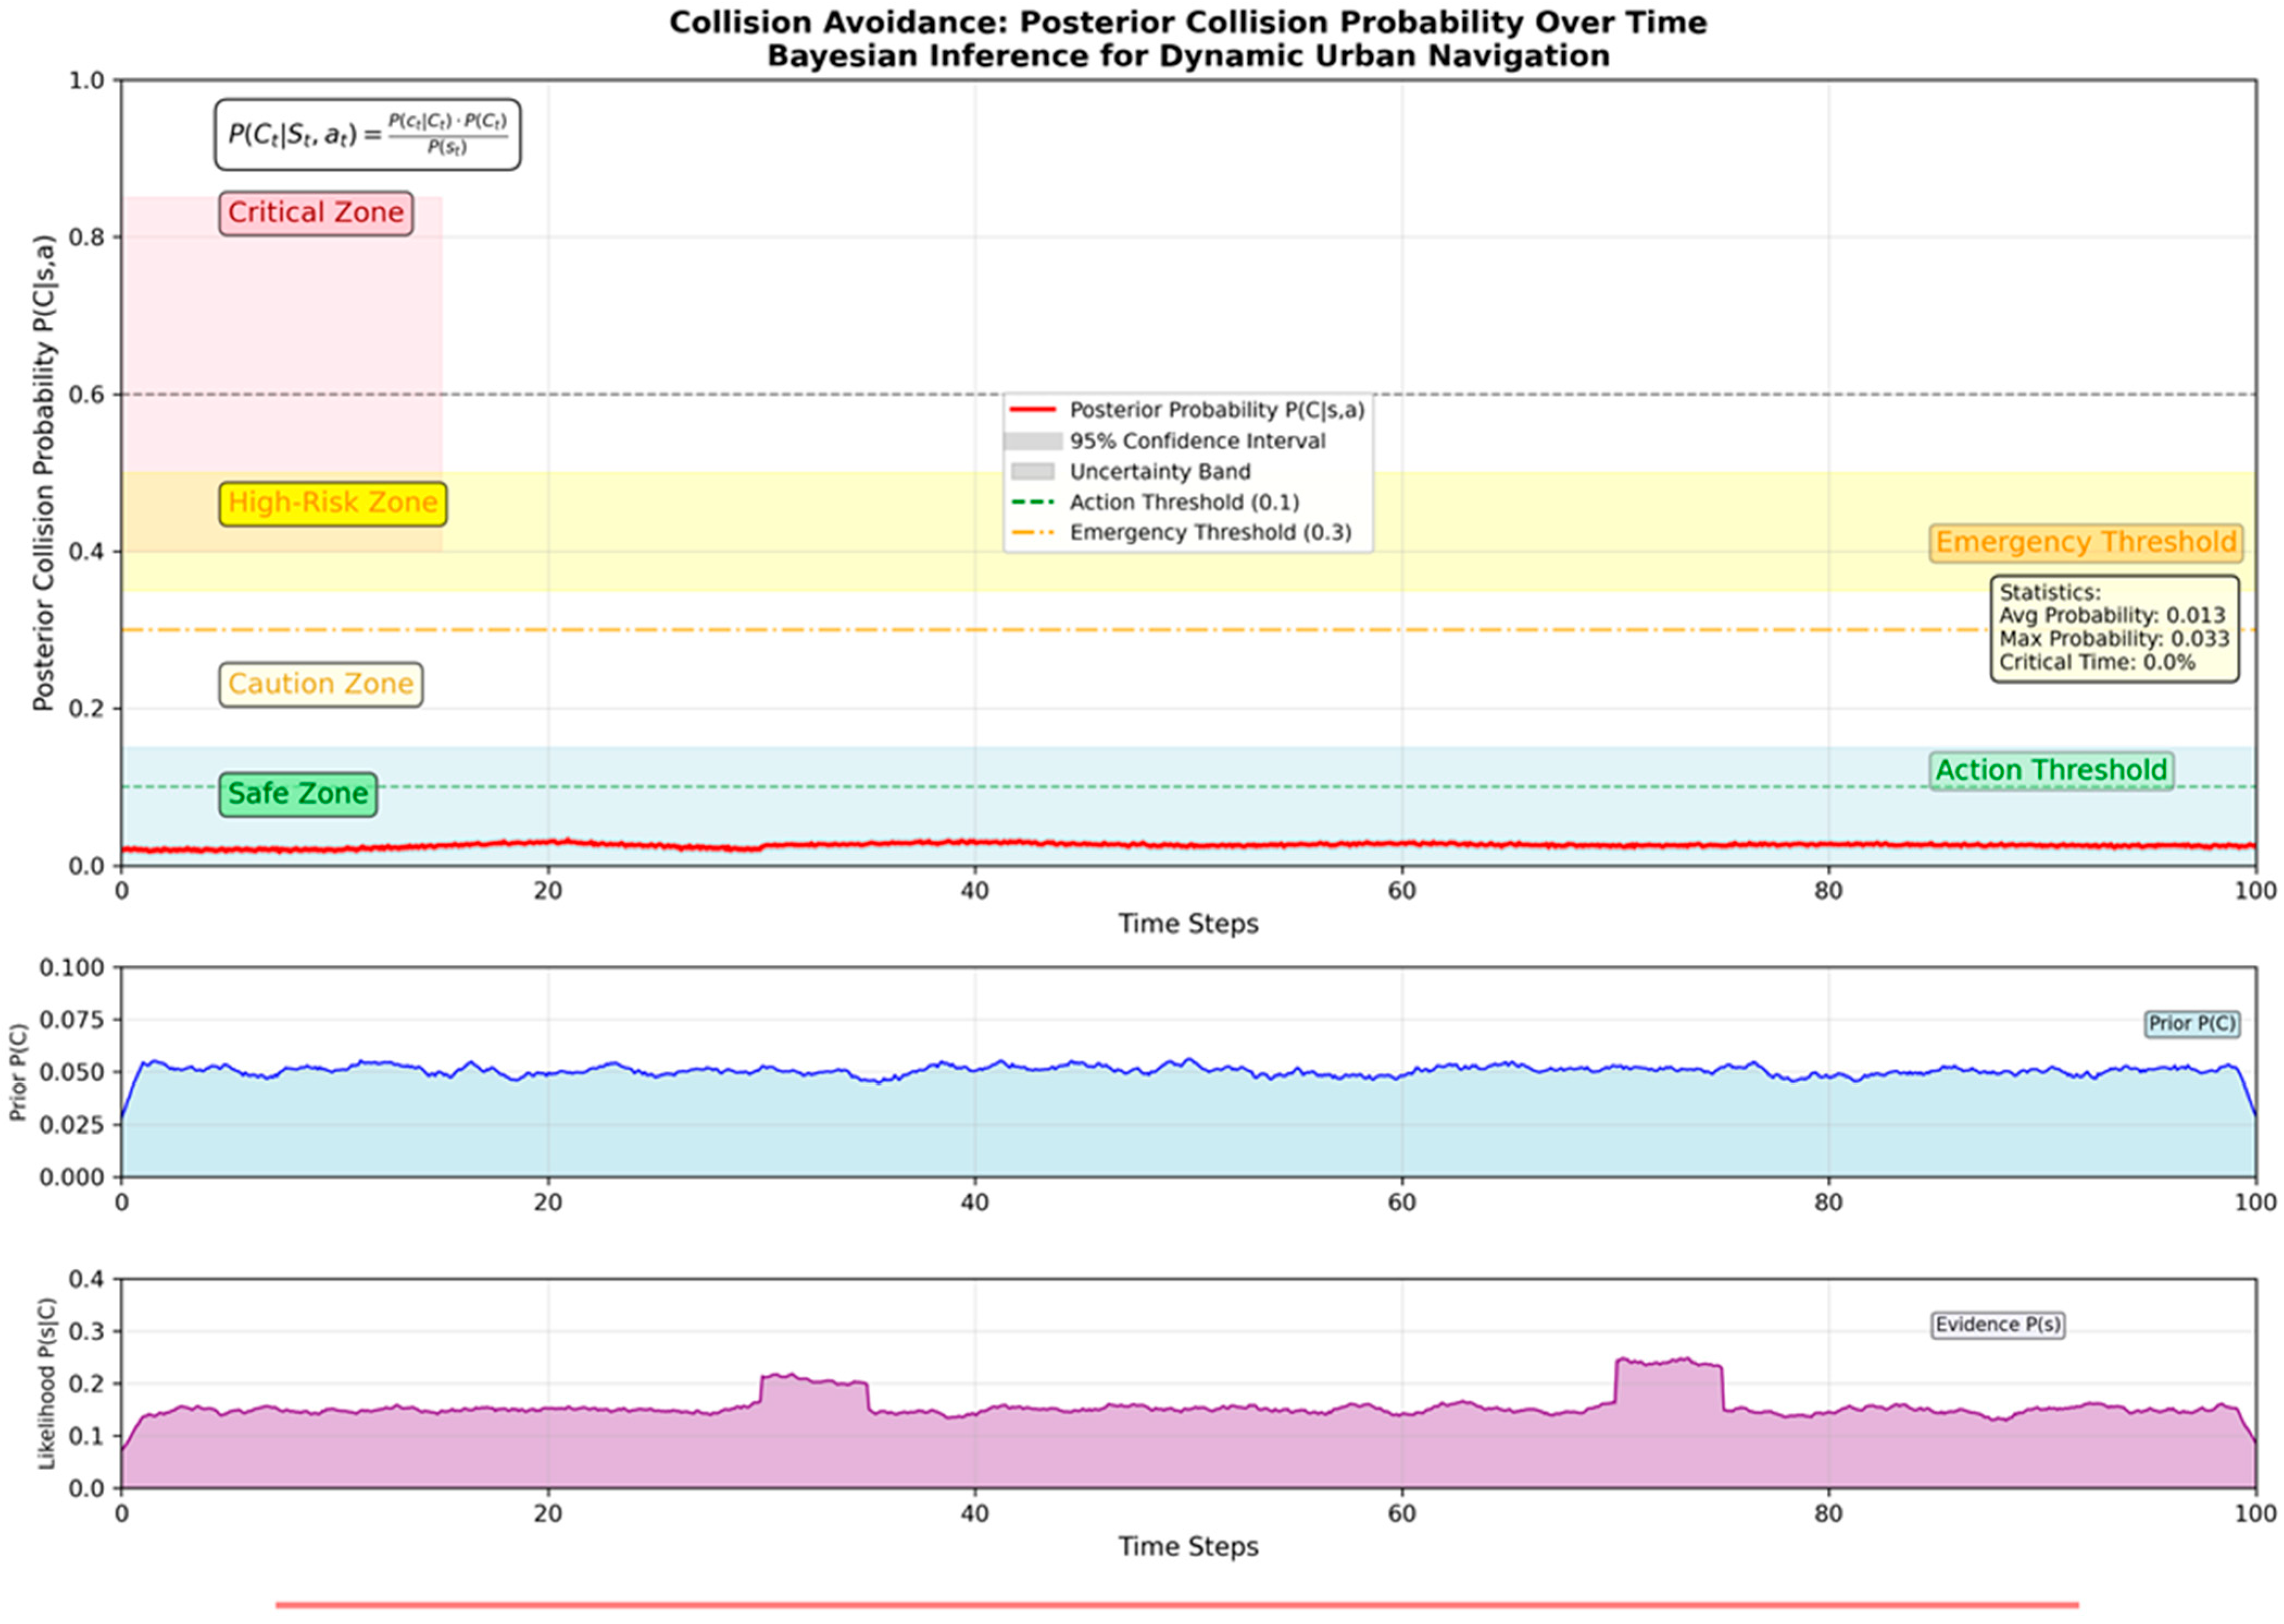Click the subtitle 'Bayesian Inference for Dynamic Urban Navigation'
The width and height of the screenshot is (2284, 1624).
[1187, 55]
